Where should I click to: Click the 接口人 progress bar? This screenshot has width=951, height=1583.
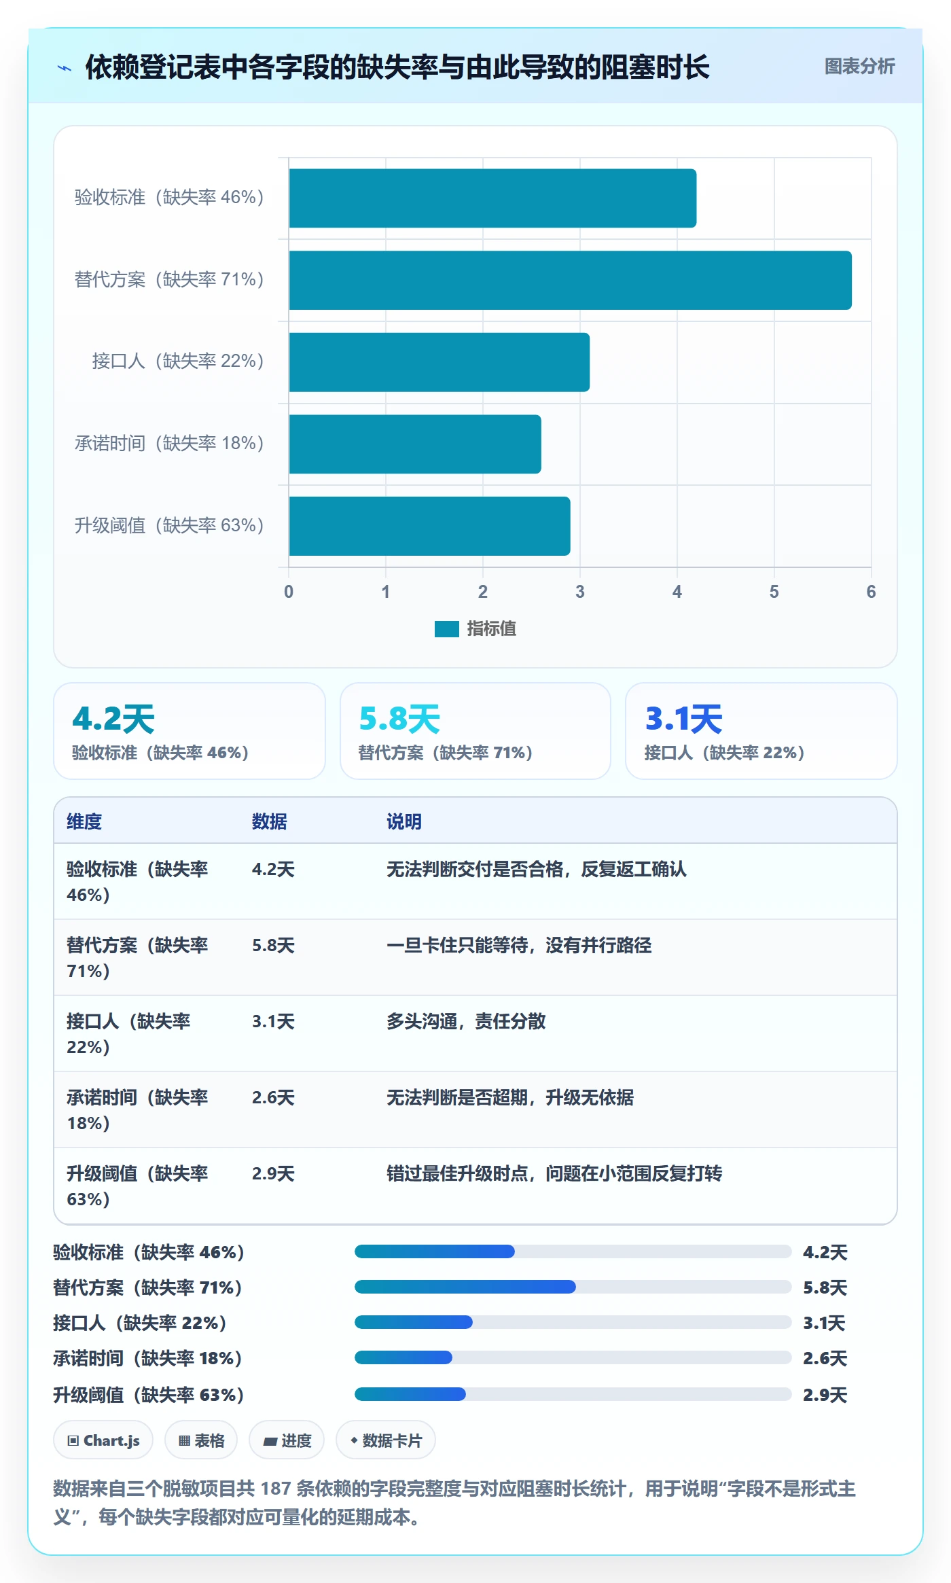point(573,1322)
